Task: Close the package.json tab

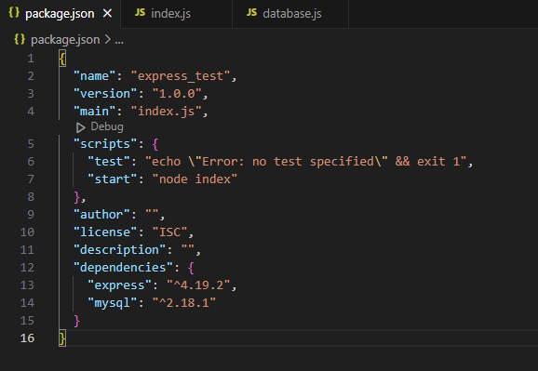Action: tap(107, 14)
